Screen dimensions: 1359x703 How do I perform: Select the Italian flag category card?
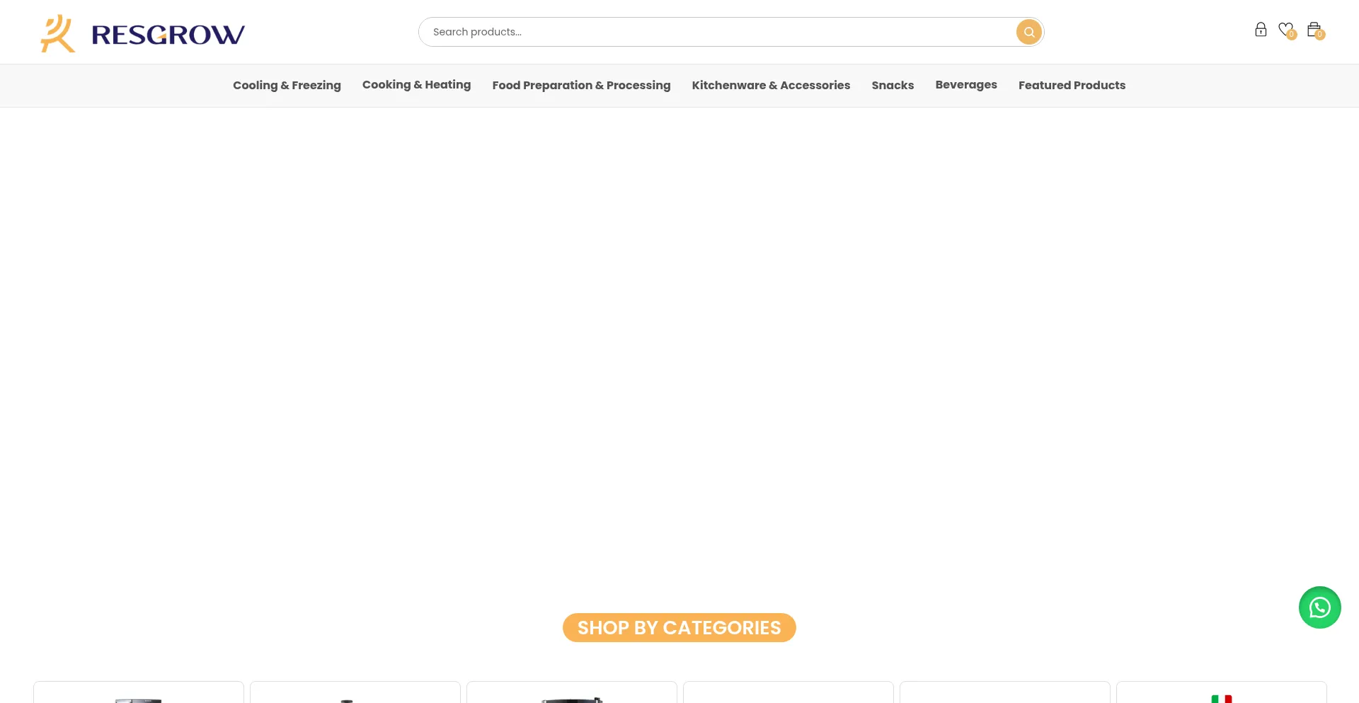click(1222, 696)
